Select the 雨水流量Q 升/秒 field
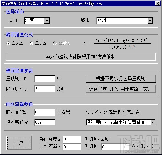 coord(72,147)
